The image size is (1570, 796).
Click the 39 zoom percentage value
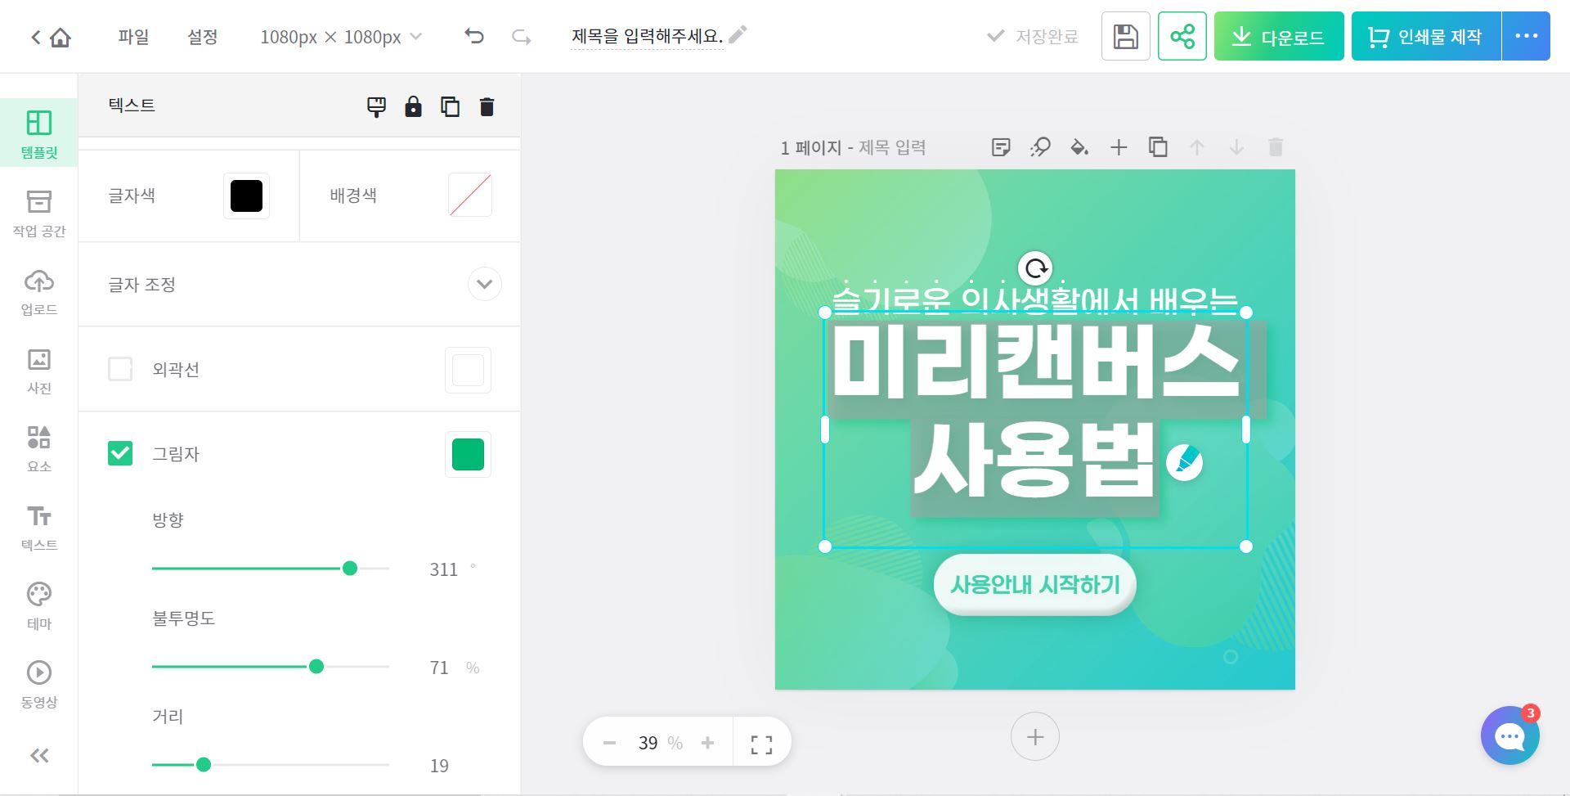(648, 743)
